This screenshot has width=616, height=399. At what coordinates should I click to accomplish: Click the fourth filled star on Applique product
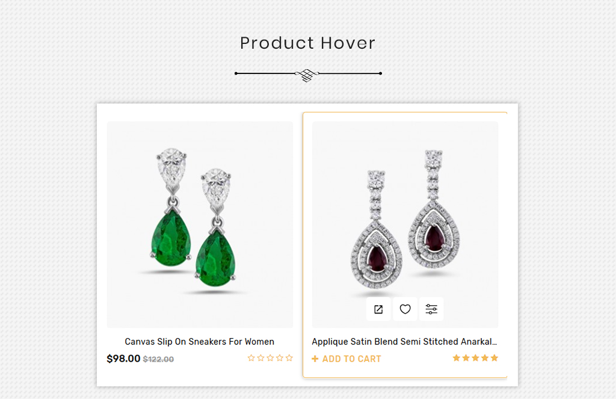coord(485,357)
